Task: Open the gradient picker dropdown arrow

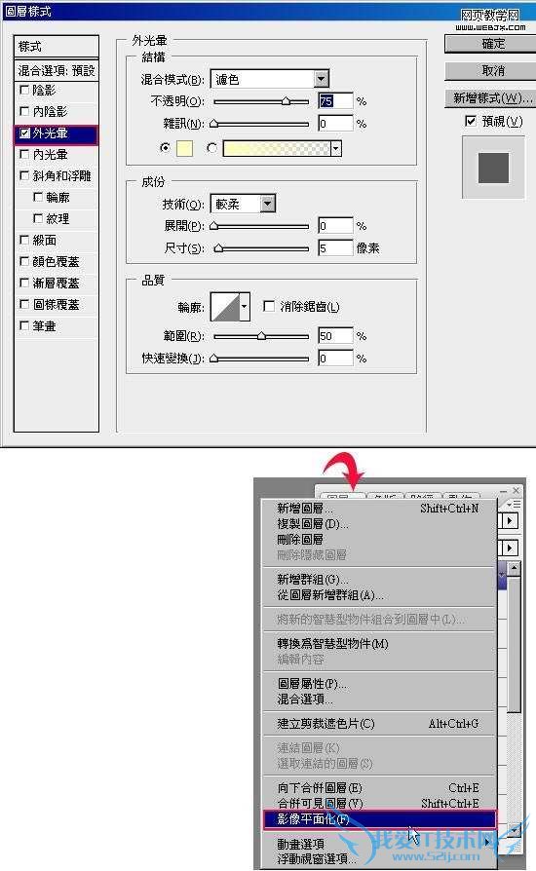Action: click(335, 148)
